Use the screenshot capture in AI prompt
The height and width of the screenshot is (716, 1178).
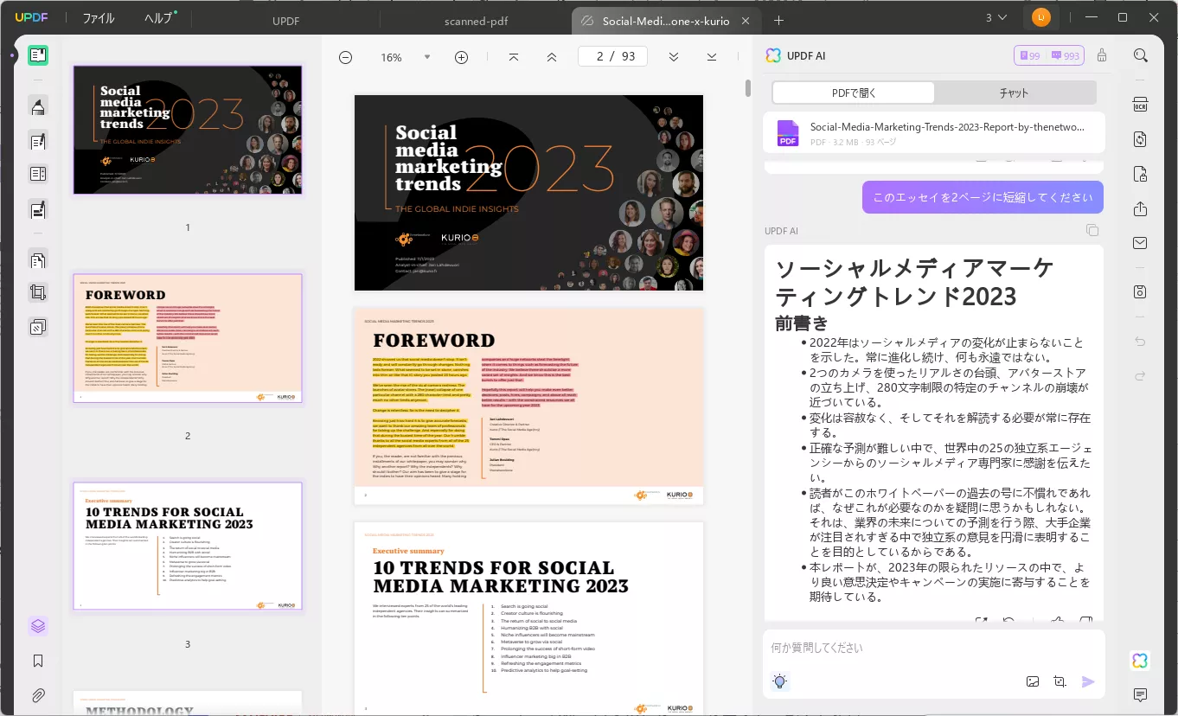(1060, 681)
